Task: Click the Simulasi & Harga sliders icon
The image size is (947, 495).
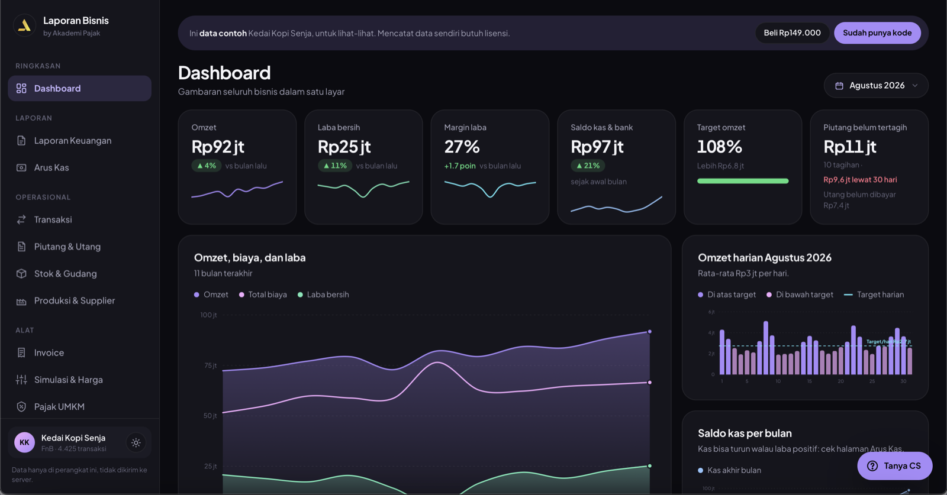Action: (21, 380)
